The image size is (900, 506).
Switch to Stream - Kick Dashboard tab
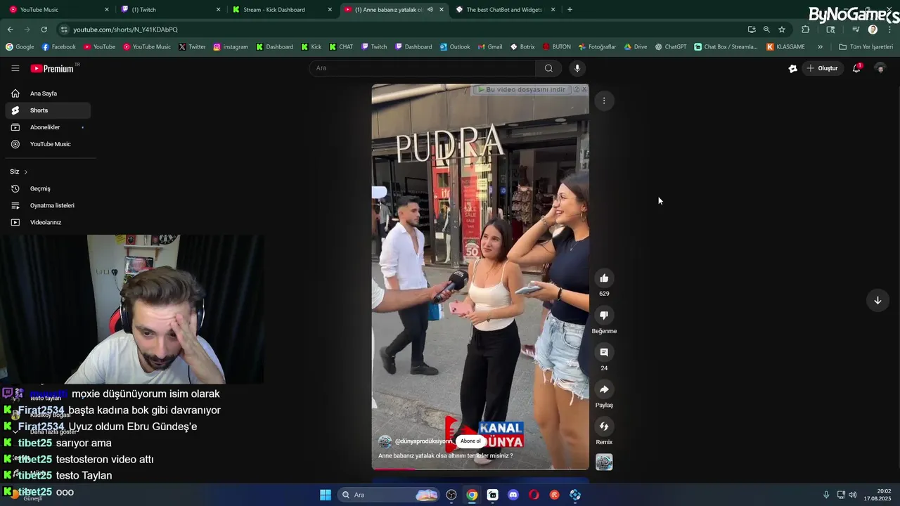[283, 10]
